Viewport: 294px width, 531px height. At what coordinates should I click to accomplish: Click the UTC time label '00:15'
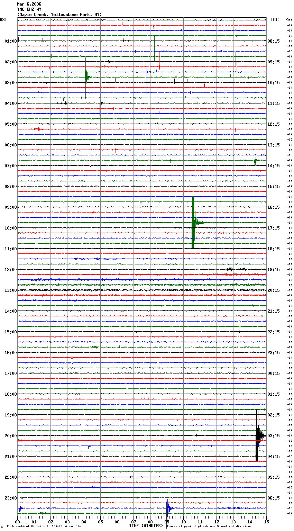(274, 373)
